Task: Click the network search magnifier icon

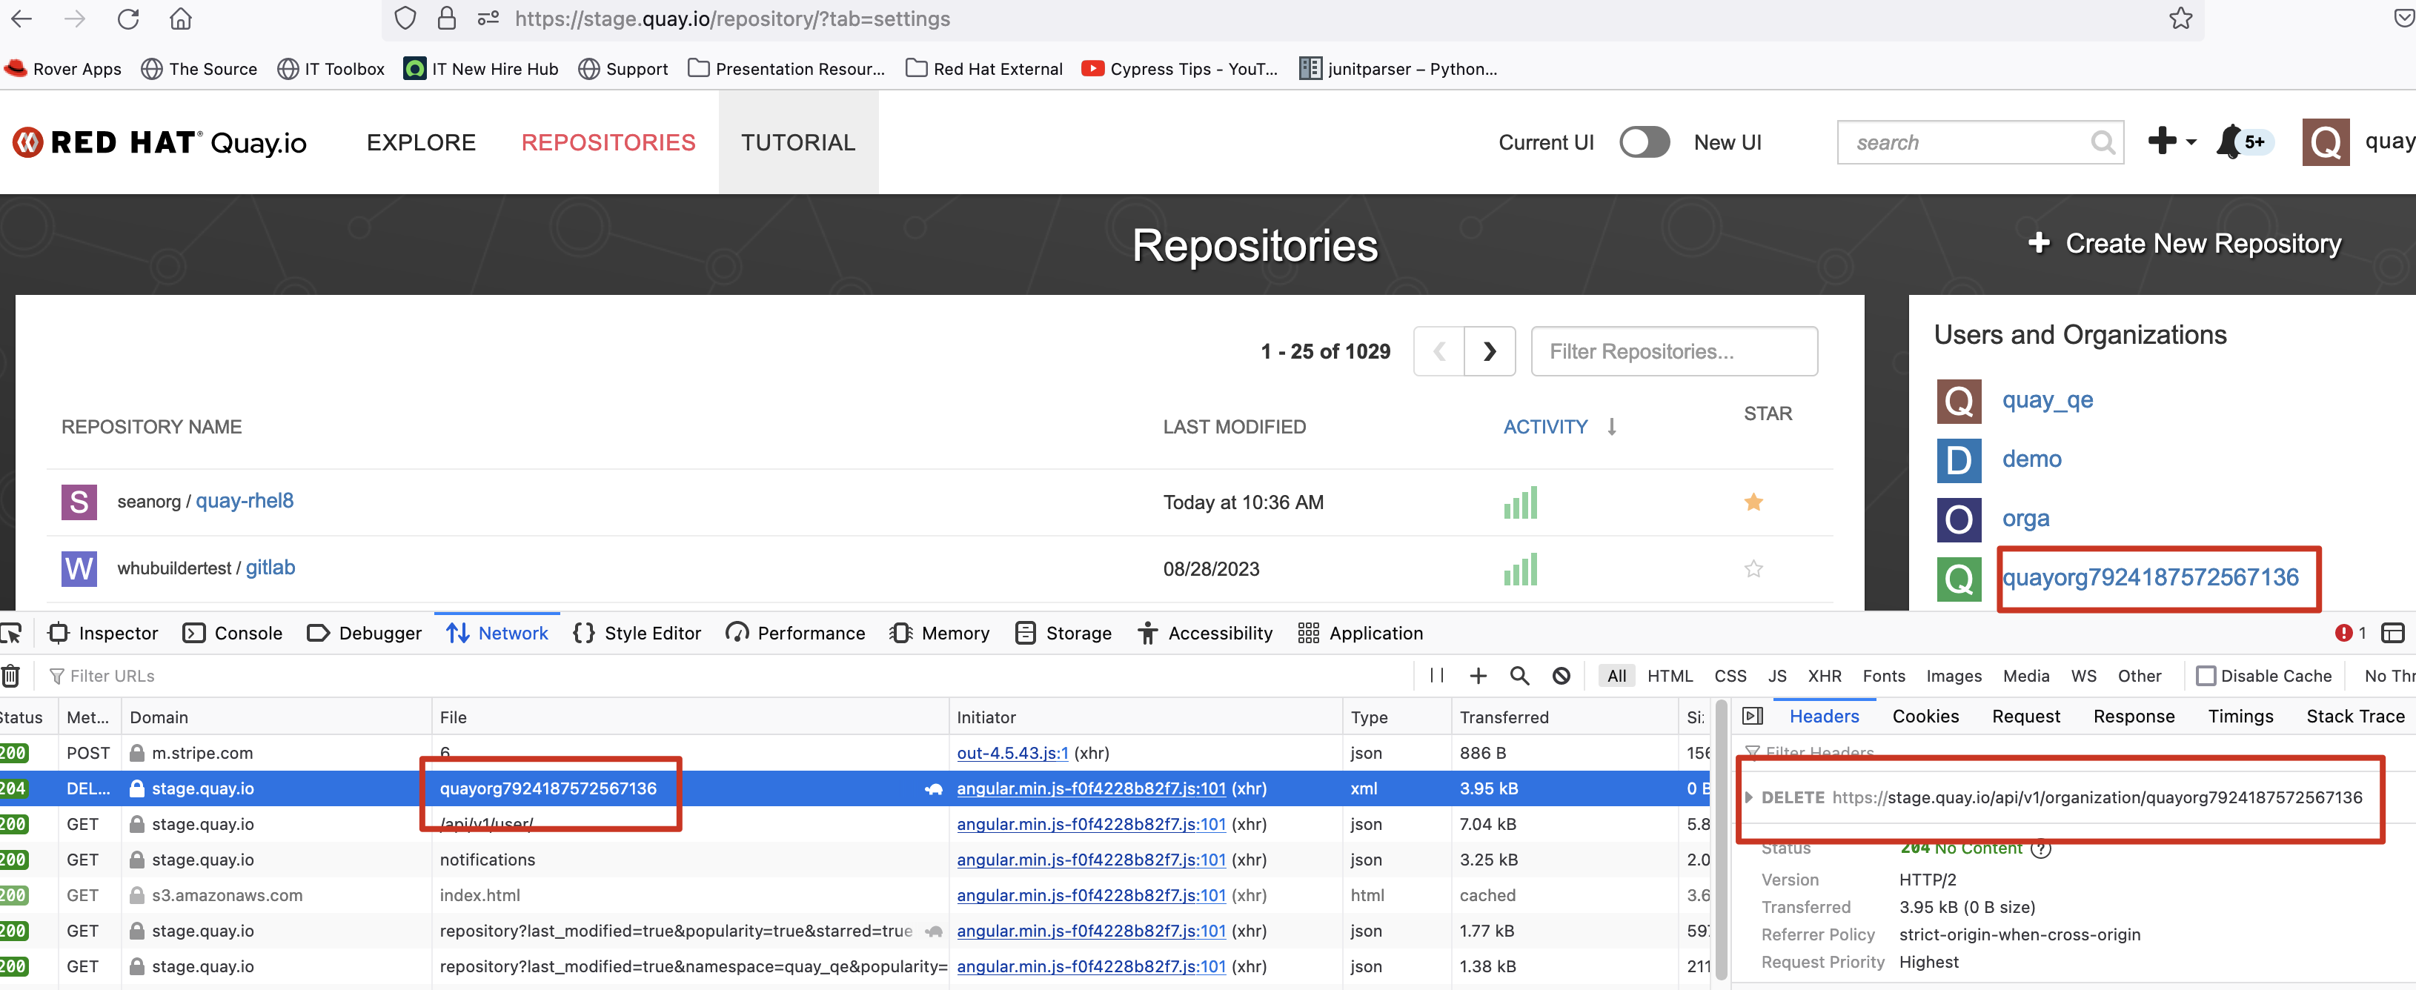Action: pos(1519,675)
